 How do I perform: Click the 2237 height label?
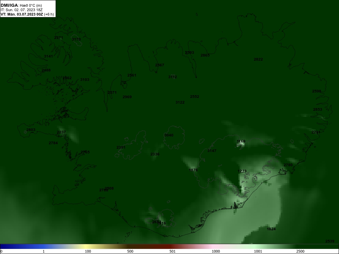point(61,132)
